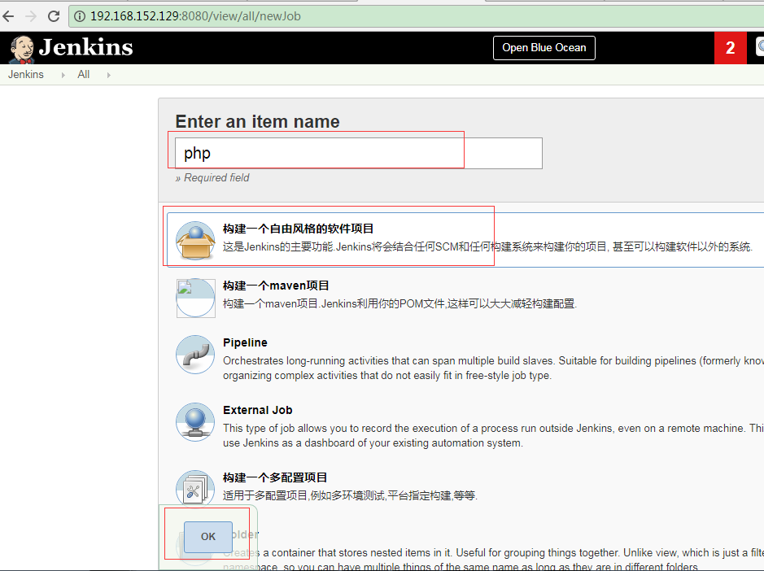Image resolution: width=764 pixels, height=571 pixels.
Task: Click the site info icon in the address bar
Action: 80,16
